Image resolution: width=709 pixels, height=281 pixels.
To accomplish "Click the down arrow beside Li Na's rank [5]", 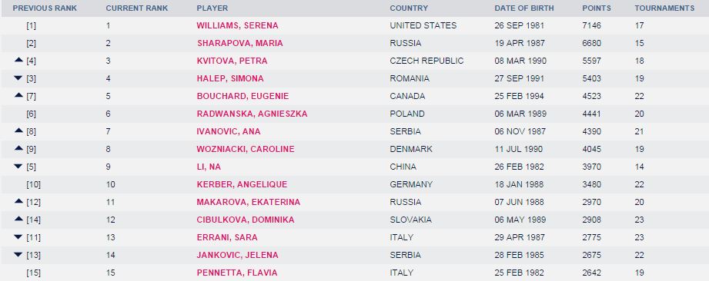I will pyautogui.click(x=18, y=167).
